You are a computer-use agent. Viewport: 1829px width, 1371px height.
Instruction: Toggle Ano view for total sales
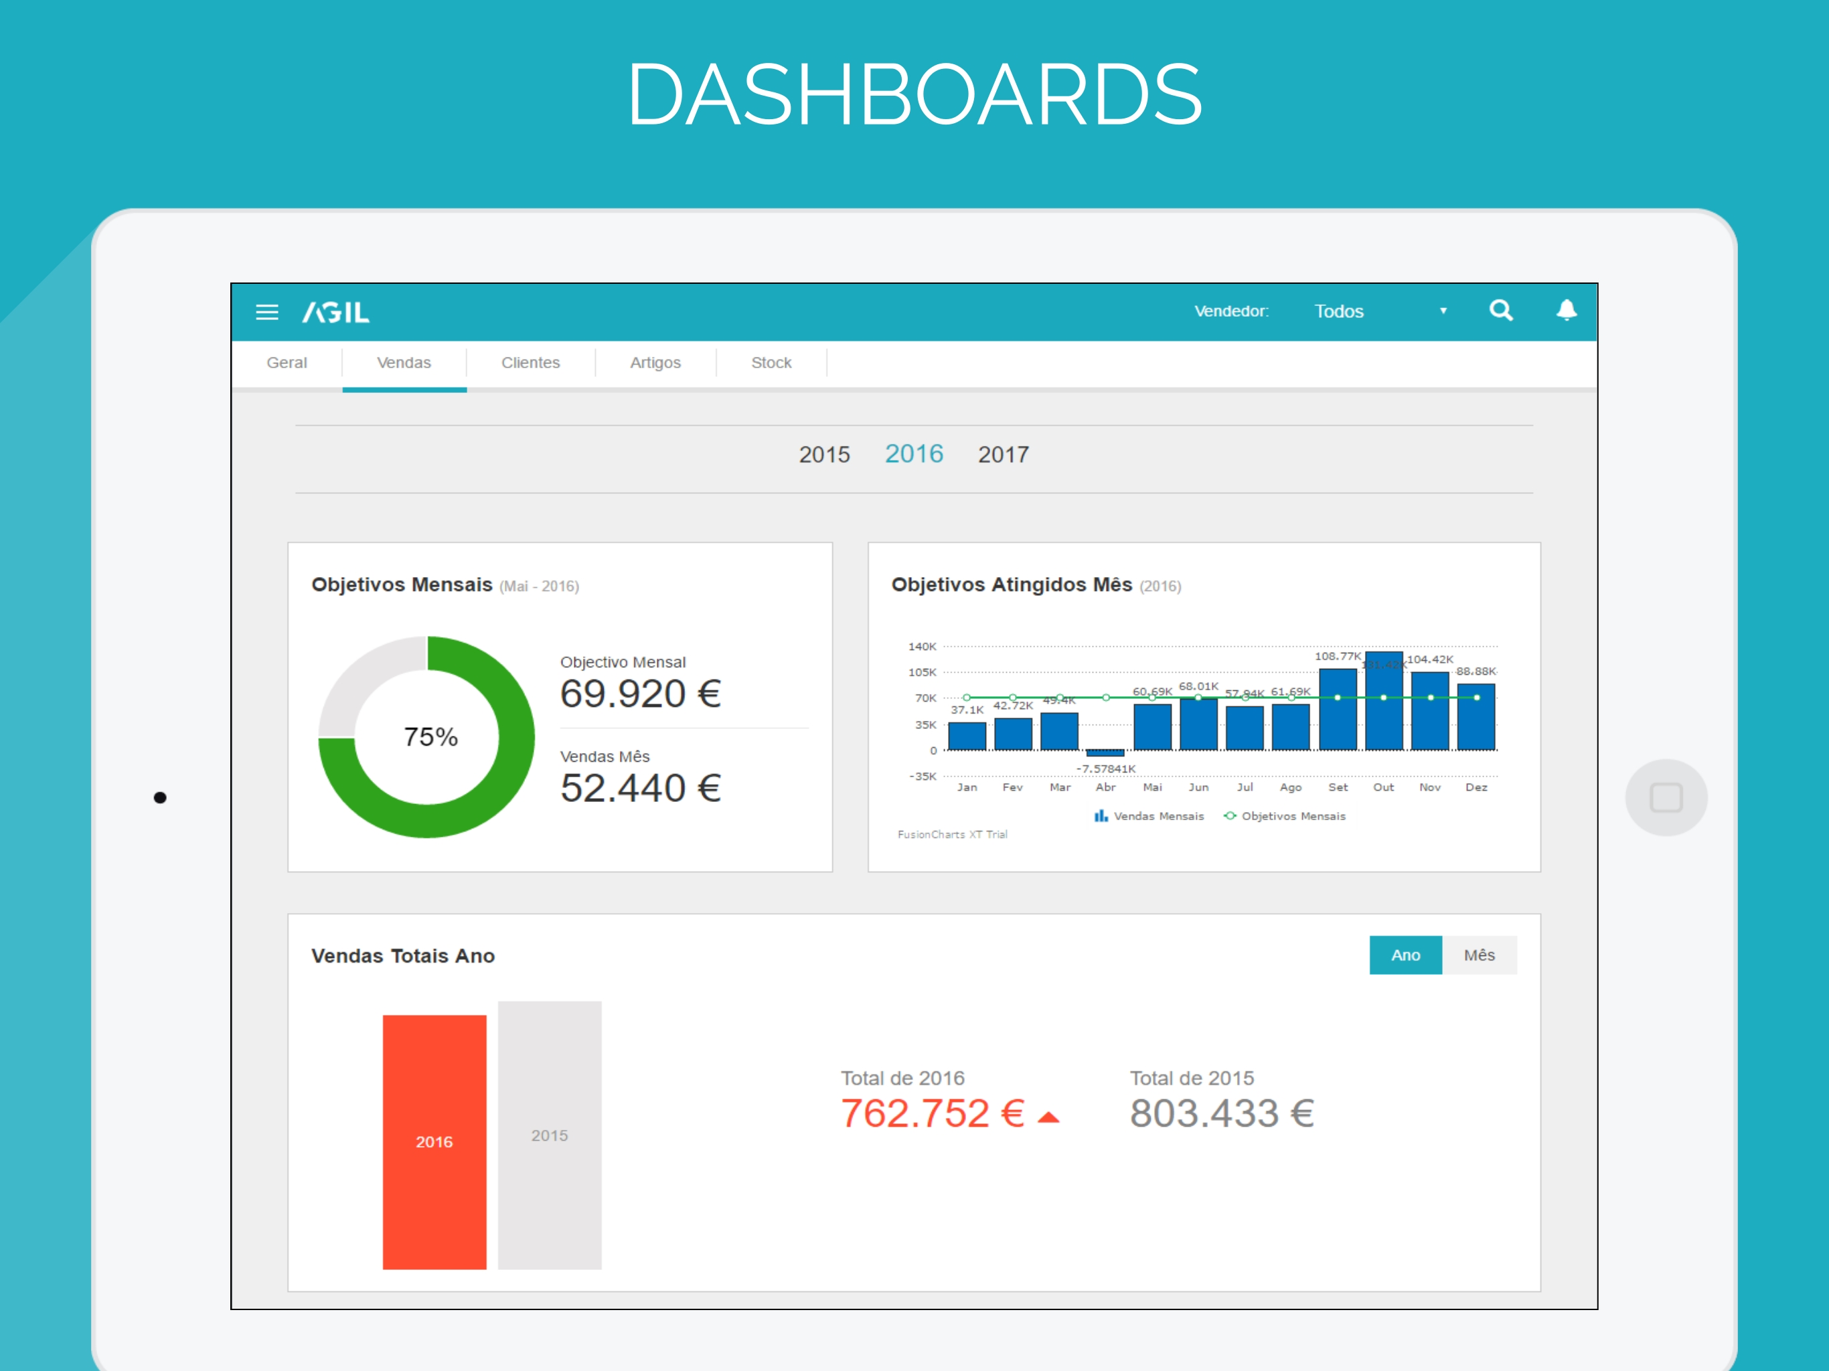(1406, 955)
